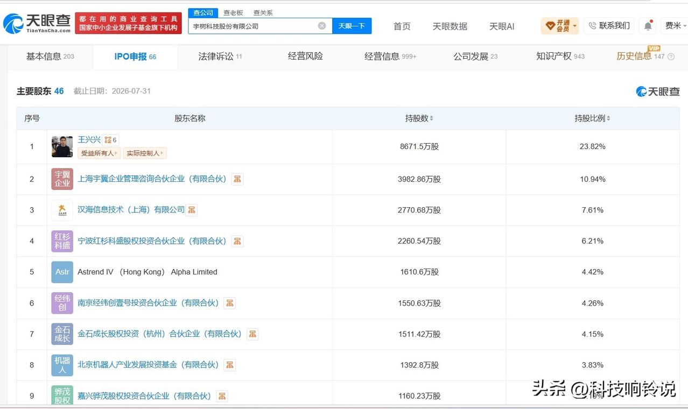Expand the 费米 user menu
This screenshot has width=688, height=409.
[x=676, y=26]
